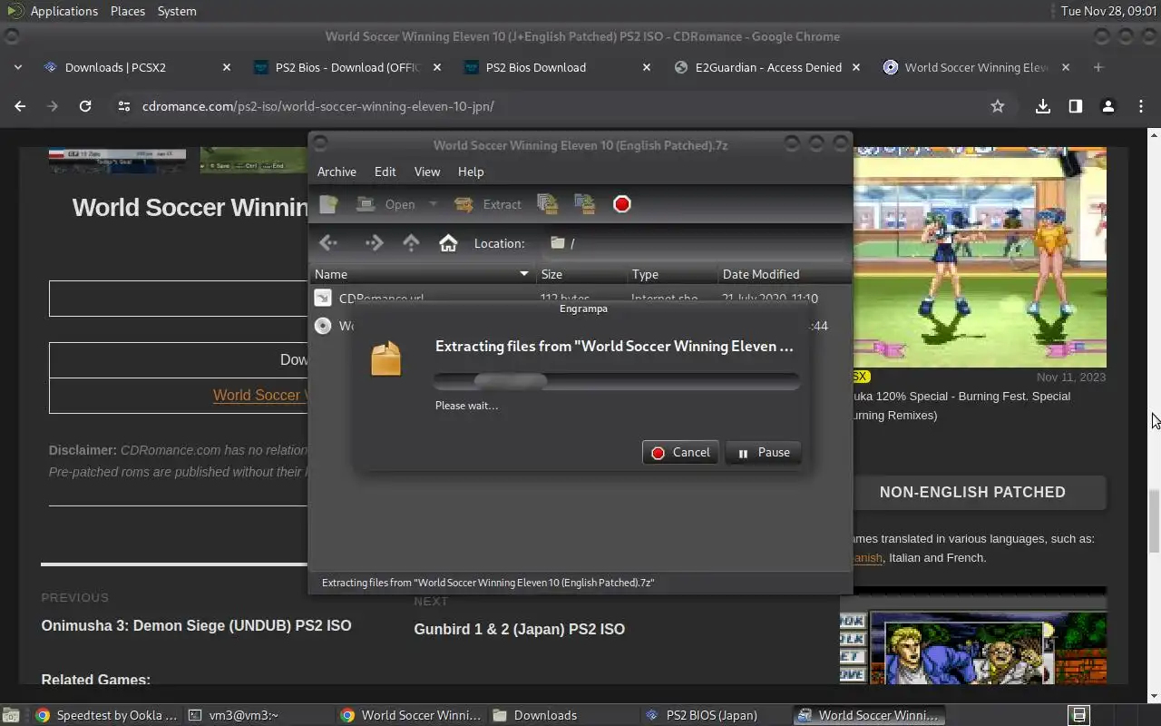Expand the Open recent dropdown arrow
Image resolution: width=1161 pixels, height=726 pixels.
coord(433,204)
